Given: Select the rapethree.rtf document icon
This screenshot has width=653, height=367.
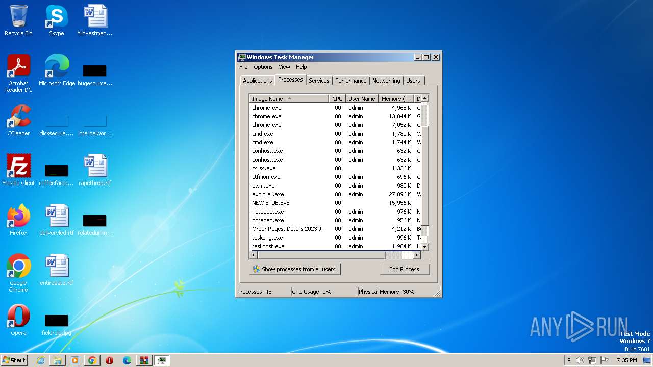Looking at the screenshot, I should (x=95, y=170).
